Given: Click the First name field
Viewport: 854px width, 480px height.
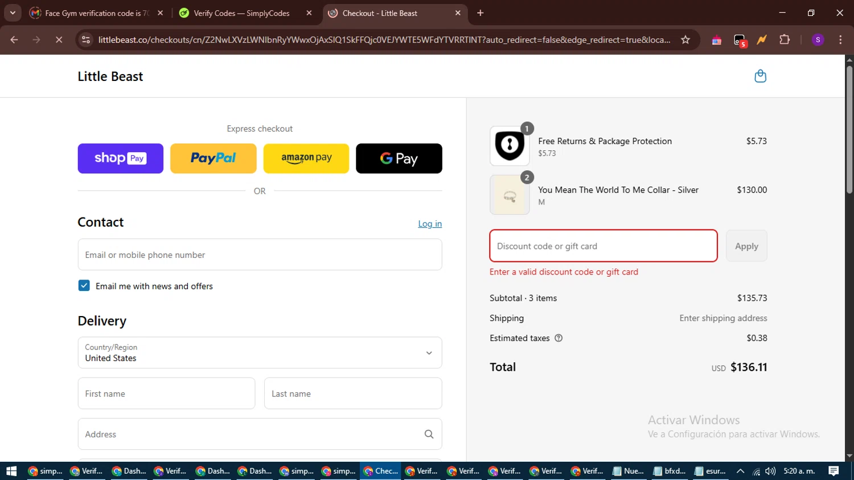Looking at the screenshot, I should 166,393.
